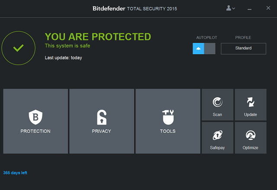Click the chevron beside the account icon
The width and height of the screenshot is (277, 190).
[234, 8]
